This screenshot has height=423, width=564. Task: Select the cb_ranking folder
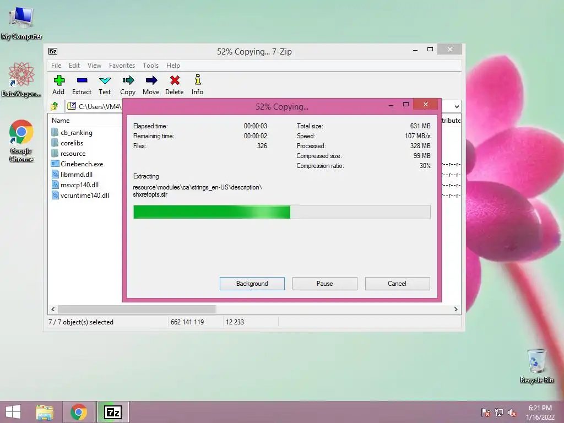[x=72, y=132]
